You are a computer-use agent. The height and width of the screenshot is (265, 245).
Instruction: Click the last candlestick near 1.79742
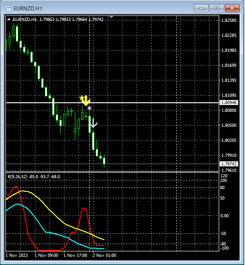point(104,161)
